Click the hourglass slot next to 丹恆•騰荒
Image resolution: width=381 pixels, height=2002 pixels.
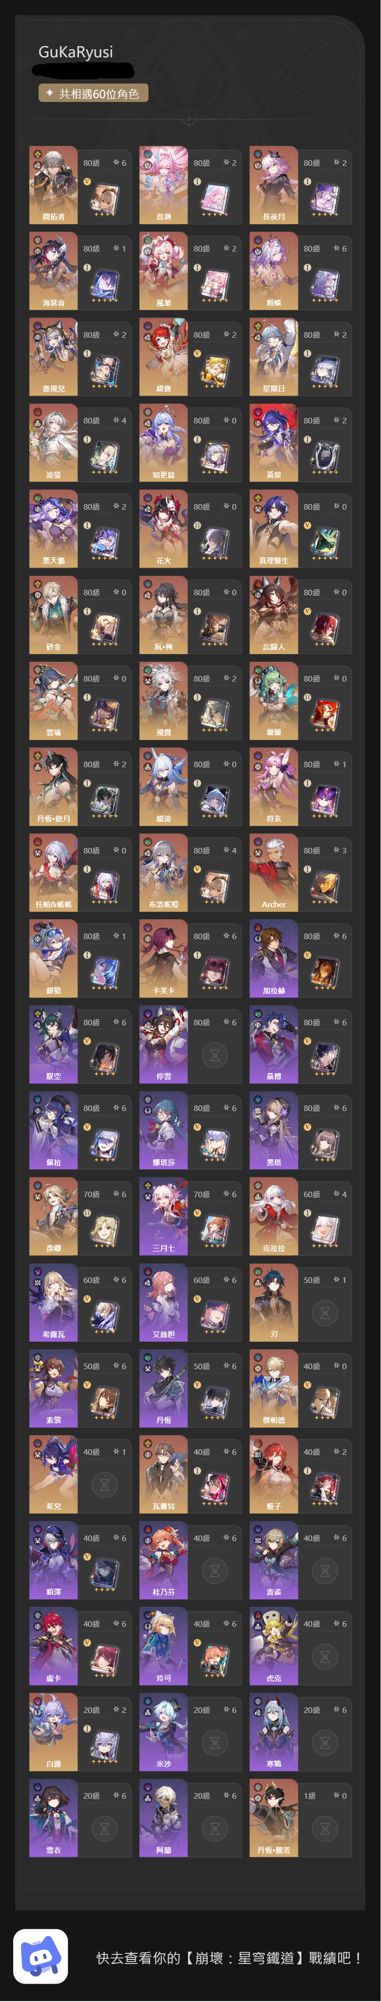325,1828
